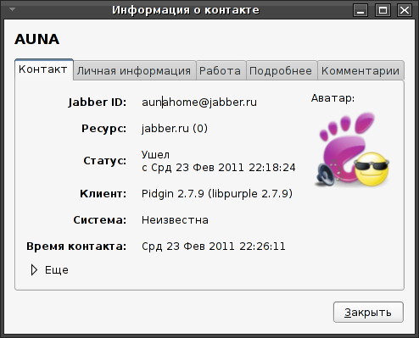This screenshot has height=338, width=419.
Task: Click the Время контакта: label
Action: pos(76,247)
